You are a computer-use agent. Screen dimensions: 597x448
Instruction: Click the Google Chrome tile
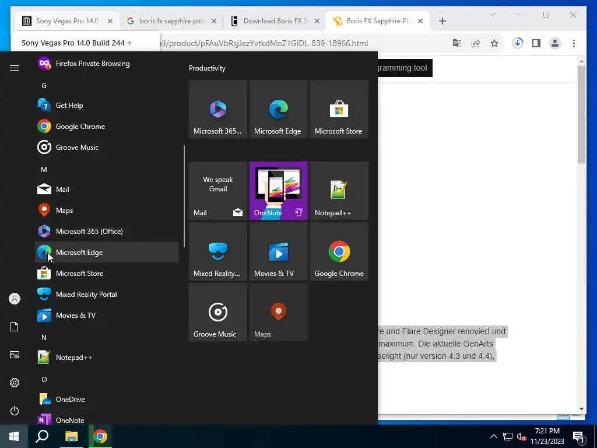339,251
